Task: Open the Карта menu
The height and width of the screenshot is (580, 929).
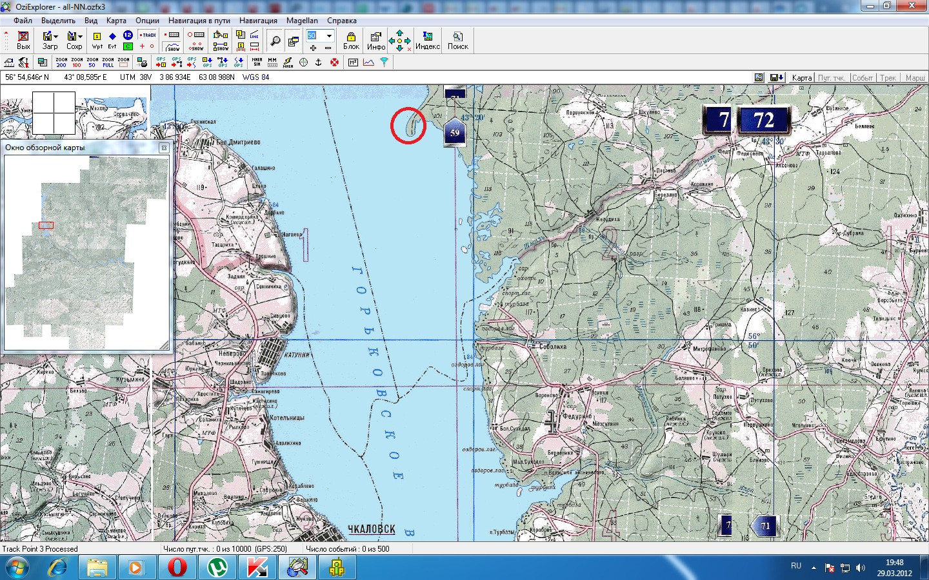Action: pos(116,21)
